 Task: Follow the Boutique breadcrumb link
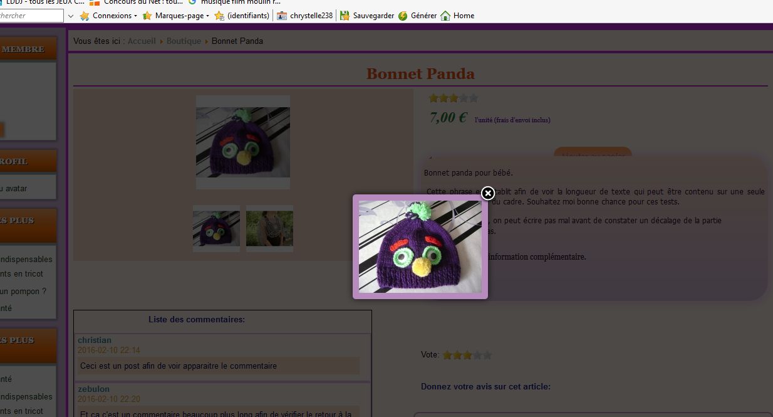coord(184,41)
